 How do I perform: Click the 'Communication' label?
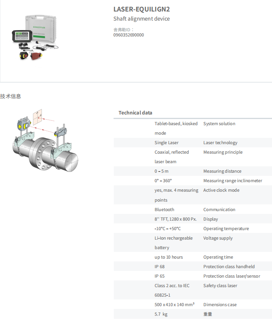219,210
